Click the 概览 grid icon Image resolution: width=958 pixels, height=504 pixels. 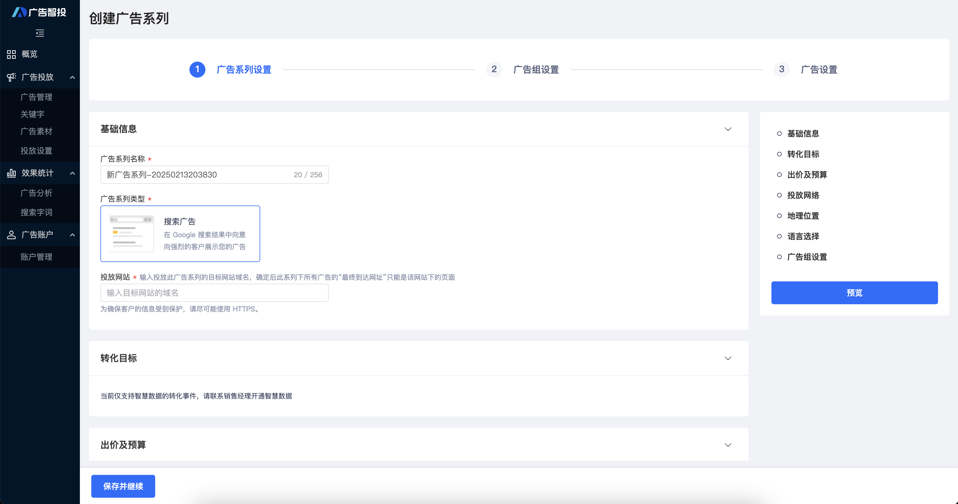11,54
